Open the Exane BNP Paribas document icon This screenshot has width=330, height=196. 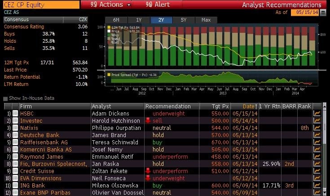click(x=15, y=192)
